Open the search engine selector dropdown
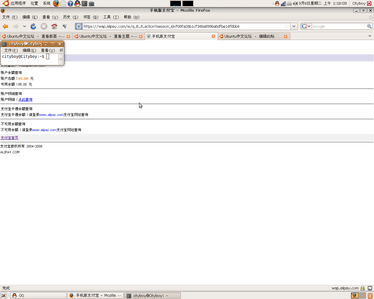 [x=306, y=26]
